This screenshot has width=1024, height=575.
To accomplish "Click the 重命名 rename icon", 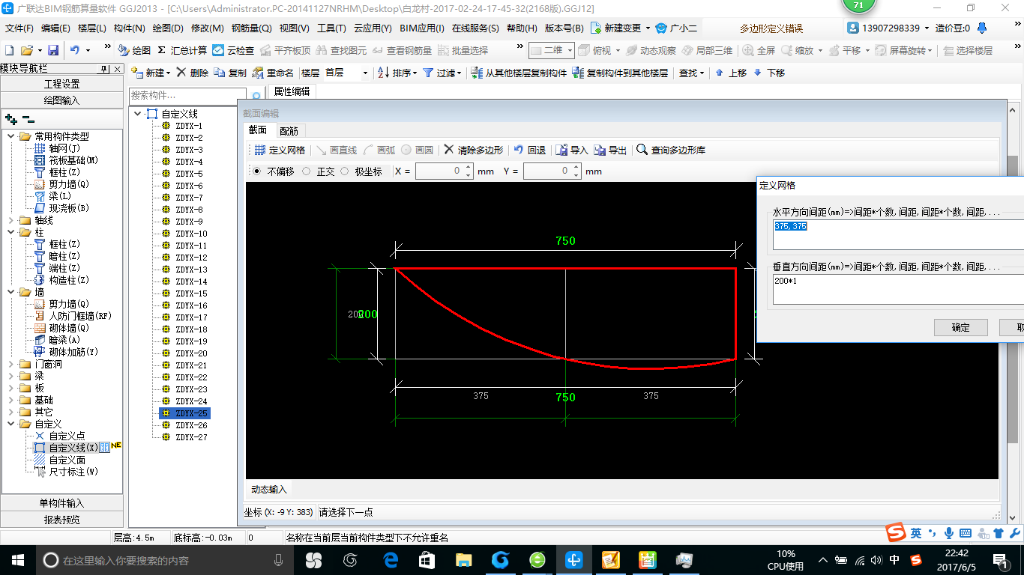I will [x=273, y=73].
